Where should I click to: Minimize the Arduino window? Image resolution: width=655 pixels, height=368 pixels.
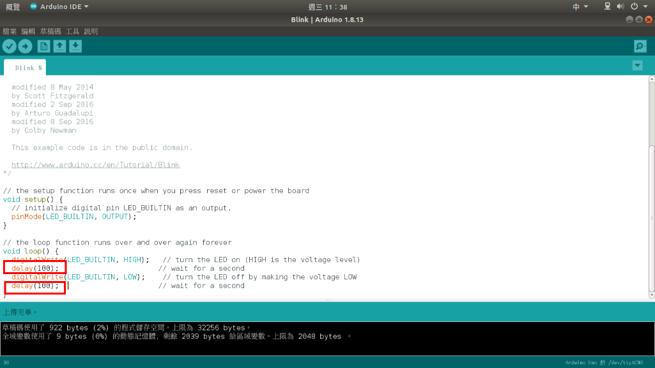click(x=629, y=20)
